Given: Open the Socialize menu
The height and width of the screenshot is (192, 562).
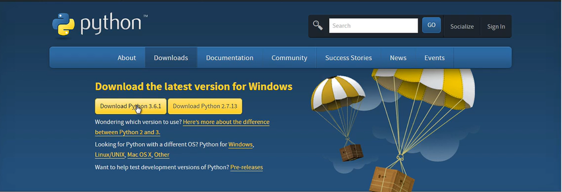Looking at the screenshot, I should coord(462,27).
